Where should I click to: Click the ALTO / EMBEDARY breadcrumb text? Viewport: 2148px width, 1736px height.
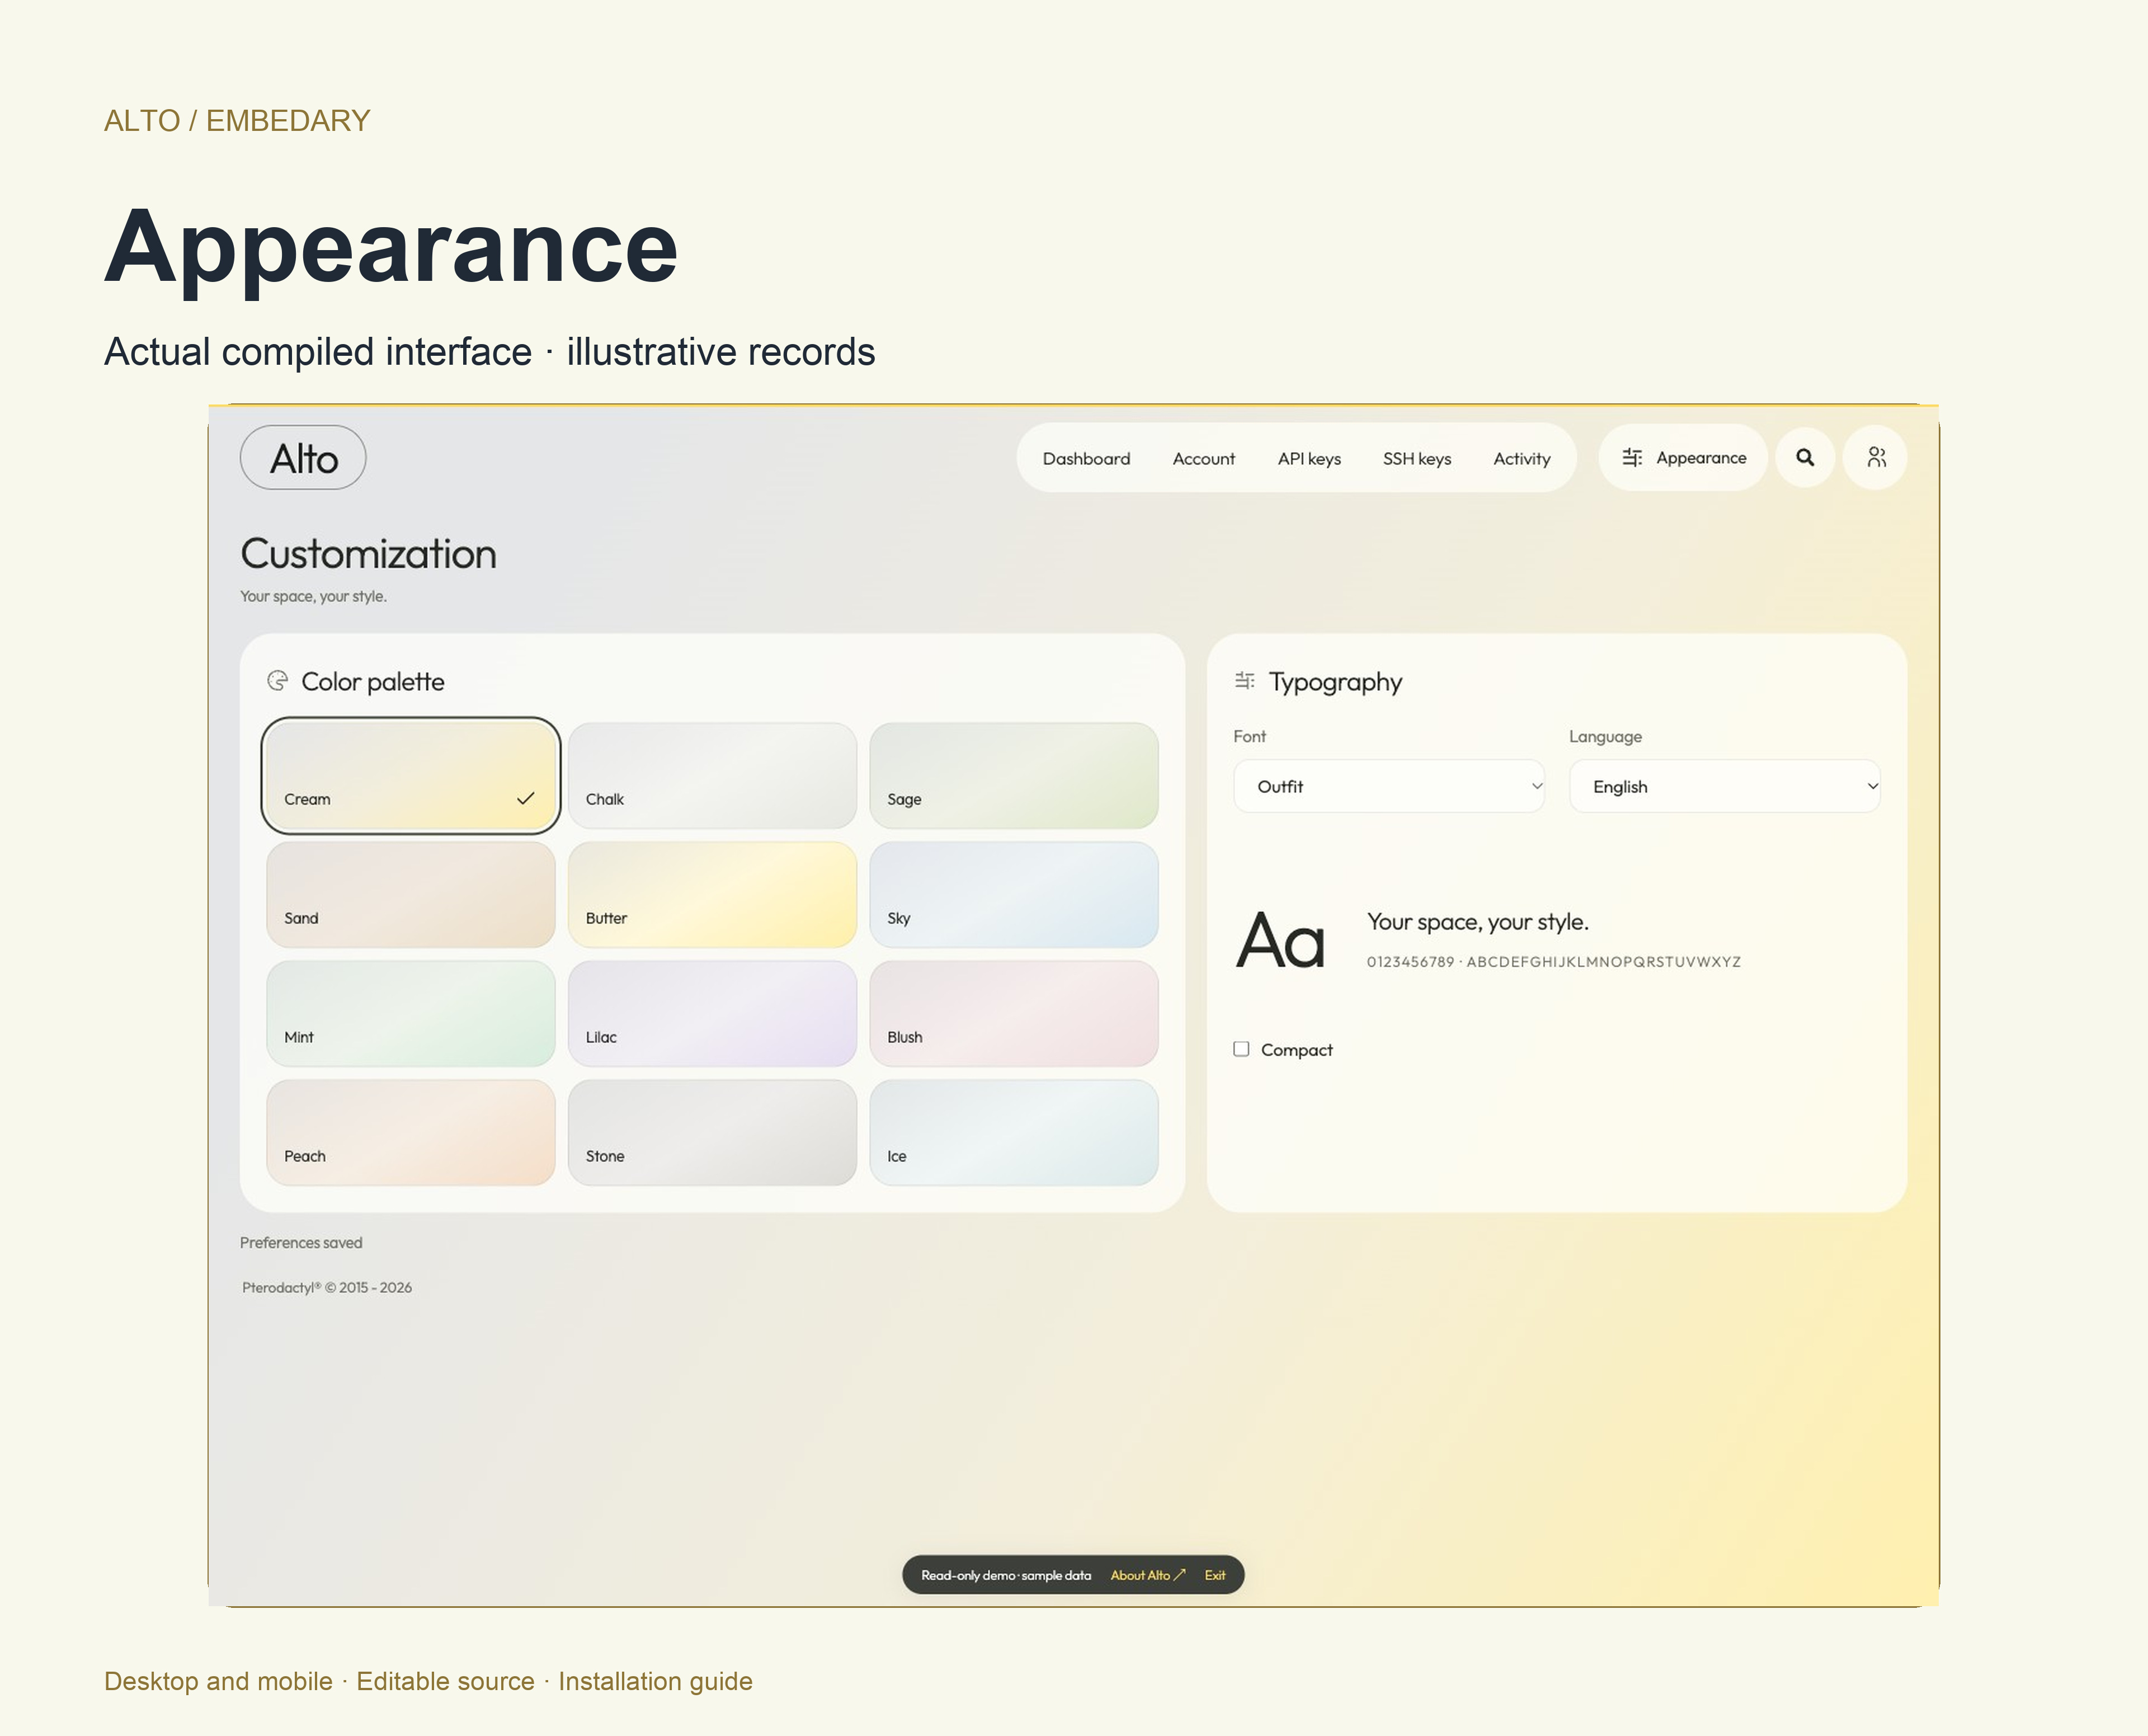237,120
